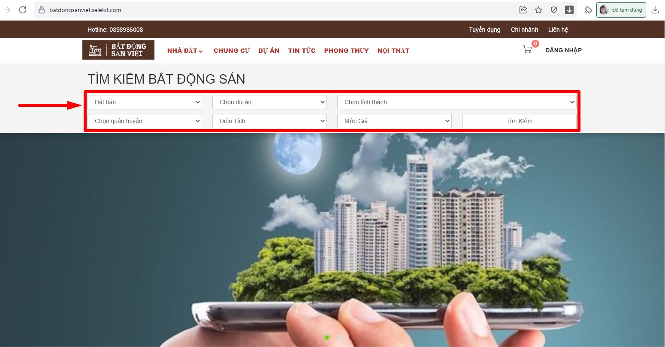
Task: Open the Diện Tích dropdown
Action: point(269,121)
